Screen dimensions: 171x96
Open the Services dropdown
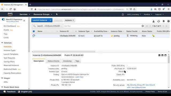[x=25, y=14]
